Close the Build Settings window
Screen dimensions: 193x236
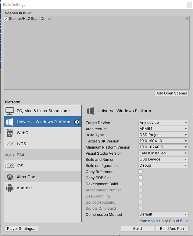pyautogui.click(x=189, y=5)
